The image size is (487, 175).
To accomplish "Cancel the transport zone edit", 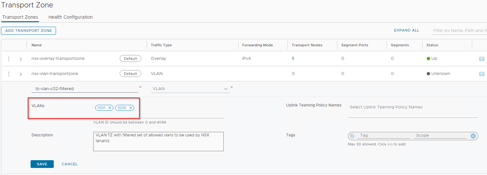I will pos(70,164).
